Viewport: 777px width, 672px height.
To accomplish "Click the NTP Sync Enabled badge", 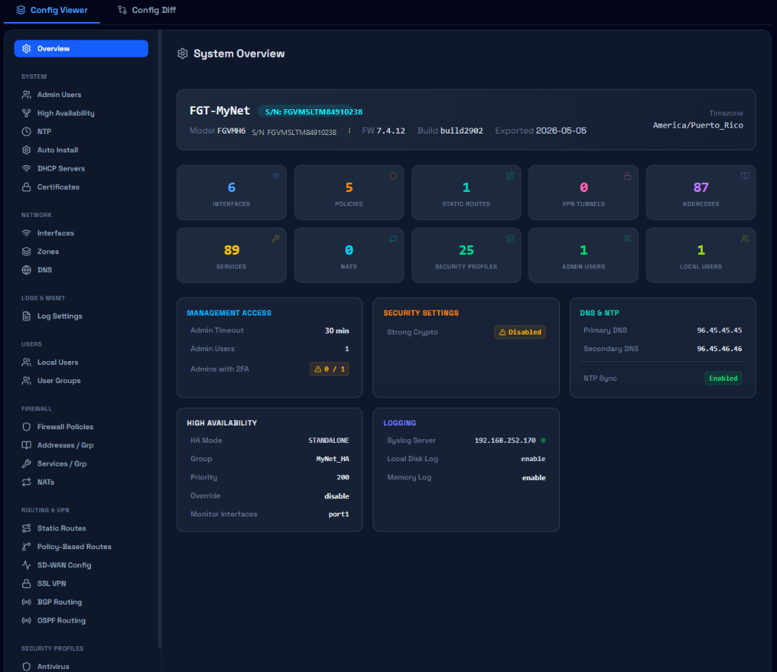I will pos(723,378).
